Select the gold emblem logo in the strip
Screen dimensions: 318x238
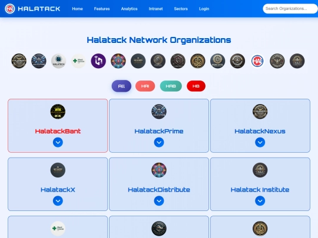coord(198,61)
